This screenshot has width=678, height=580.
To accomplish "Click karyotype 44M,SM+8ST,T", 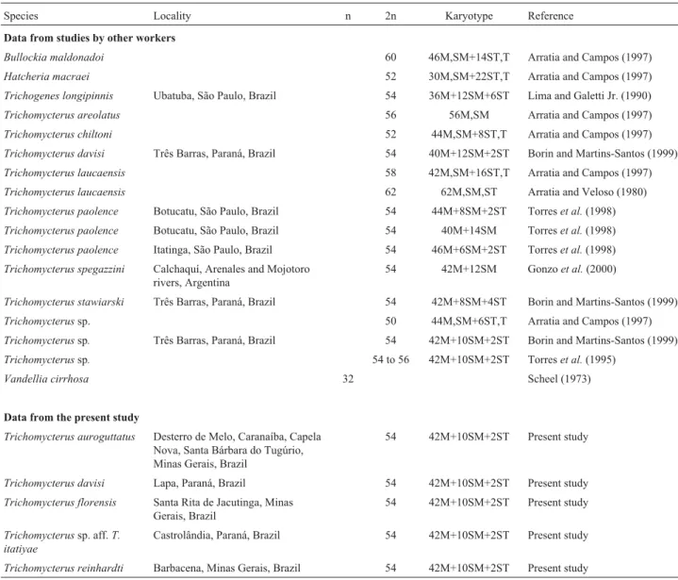I will pos(469,134).
